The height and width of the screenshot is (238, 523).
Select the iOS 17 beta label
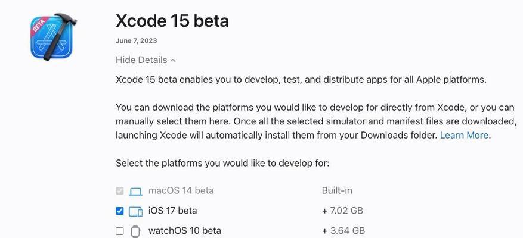tap(172, 211)
